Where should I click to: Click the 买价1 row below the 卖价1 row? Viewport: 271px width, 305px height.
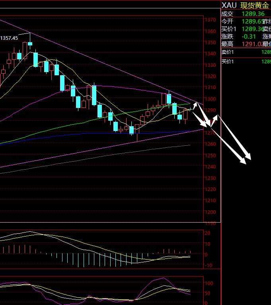pos(228,62)
